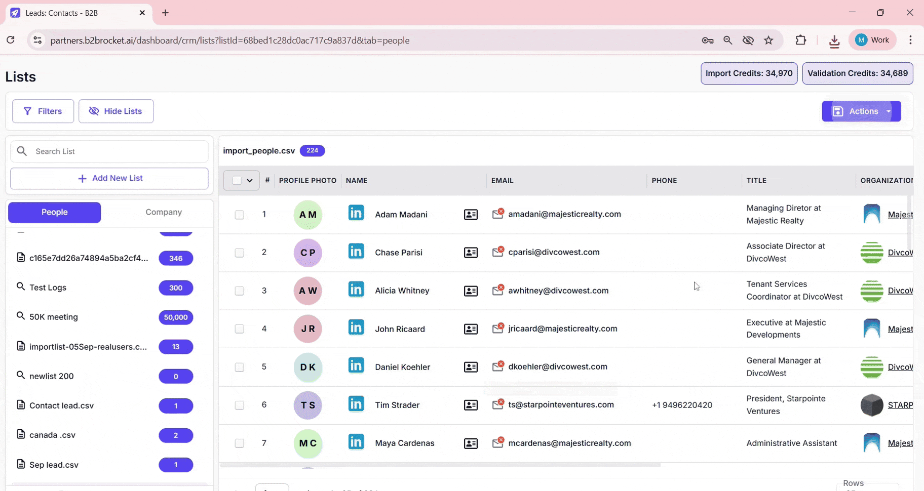Screen dimensions: 924x491
Task: Hide the lists panel with Hide Lists
Action: click(116, 111)
